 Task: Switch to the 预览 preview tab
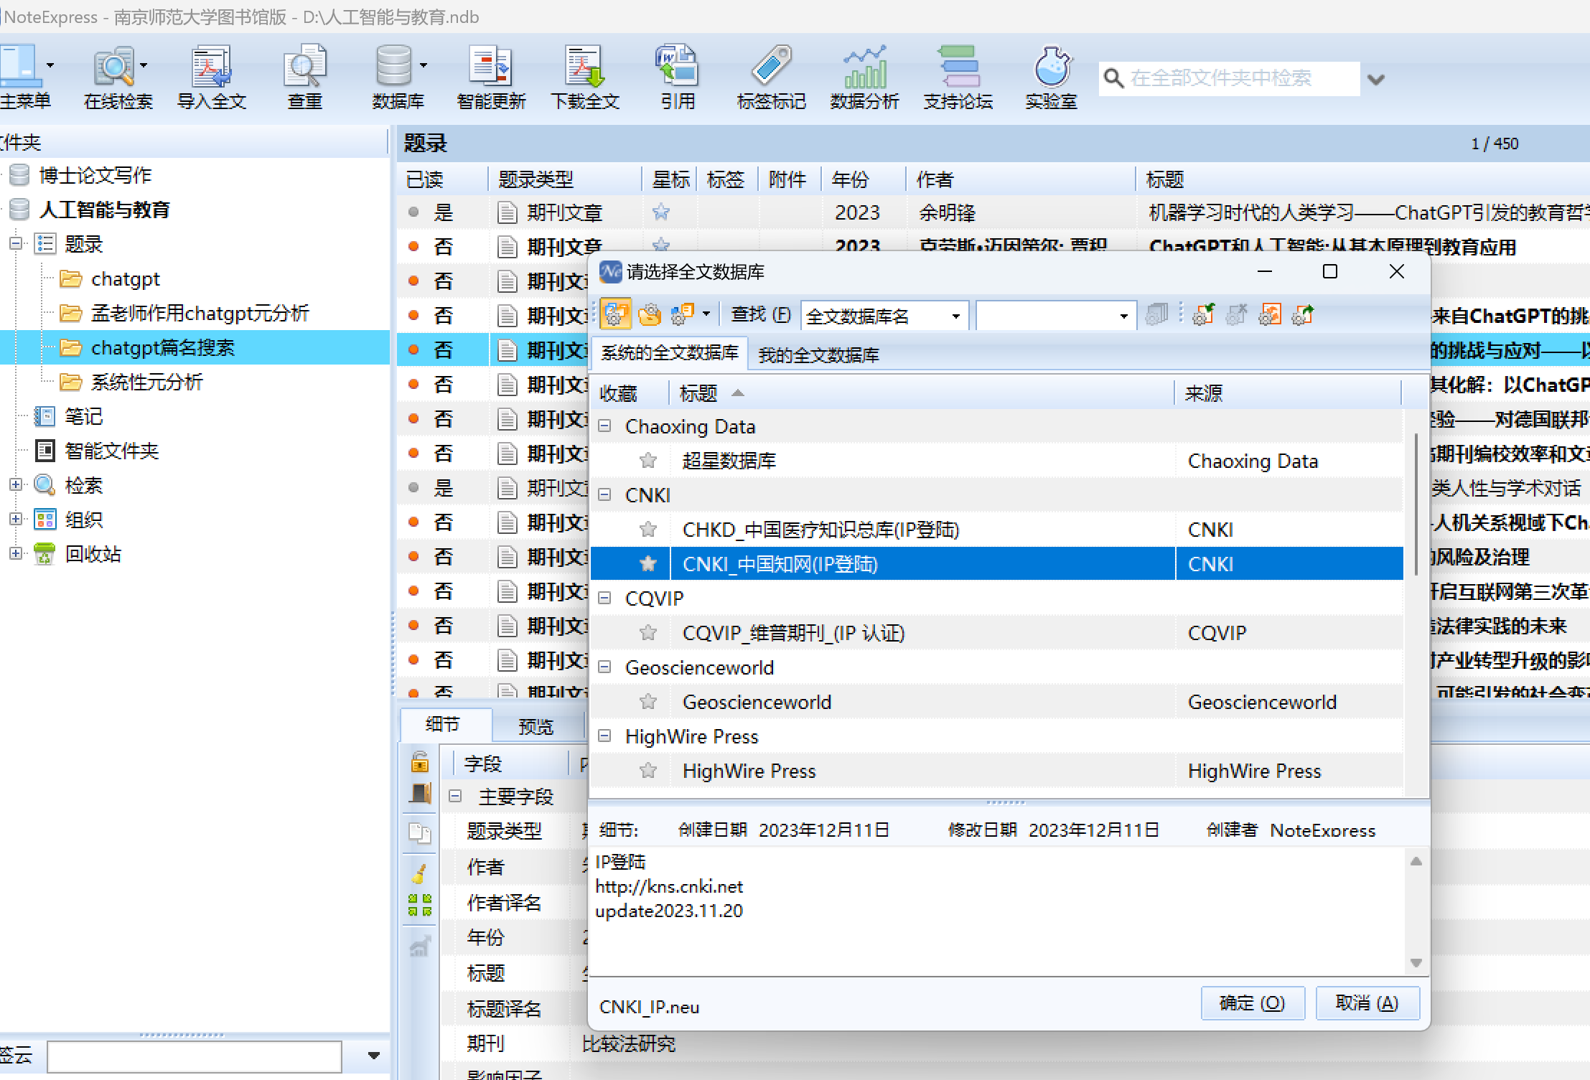coord(536,726)
